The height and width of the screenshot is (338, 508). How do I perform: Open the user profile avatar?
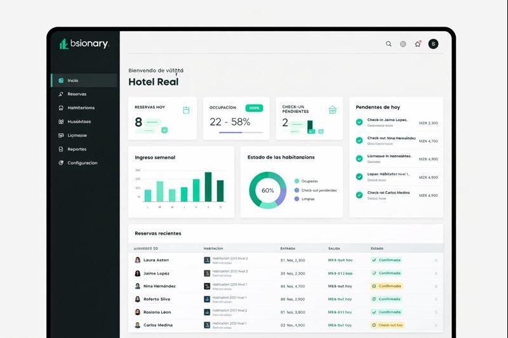click(x=433, y=44)
